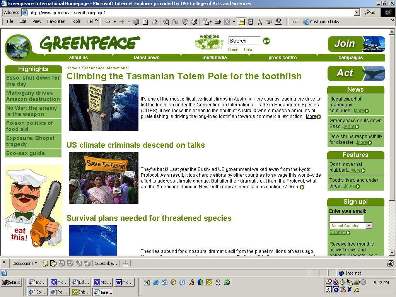Click the Enter your email input field
This screenshot has width=396, height=297.
(x=346, y=218)
